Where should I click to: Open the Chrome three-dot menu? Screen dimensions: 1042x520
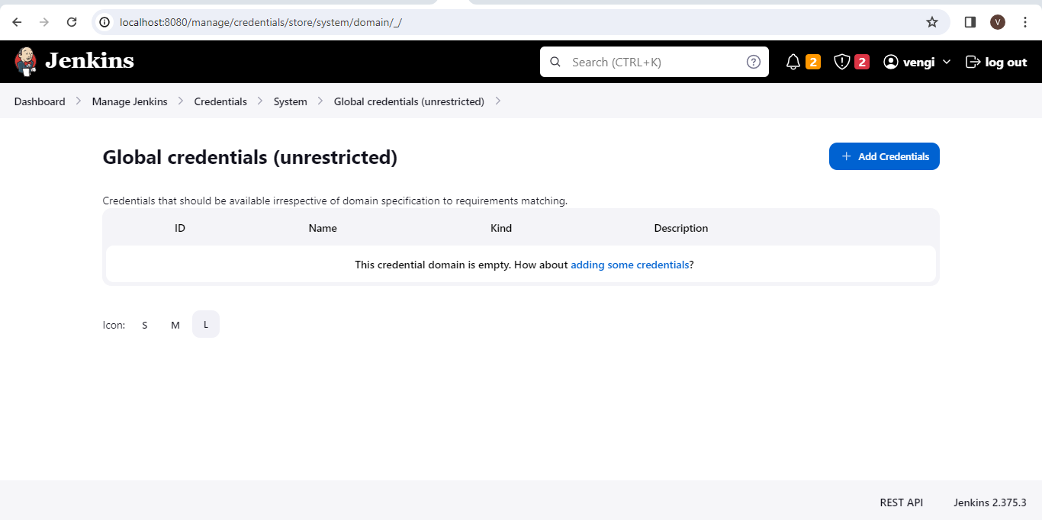[x=1025, y=22]
